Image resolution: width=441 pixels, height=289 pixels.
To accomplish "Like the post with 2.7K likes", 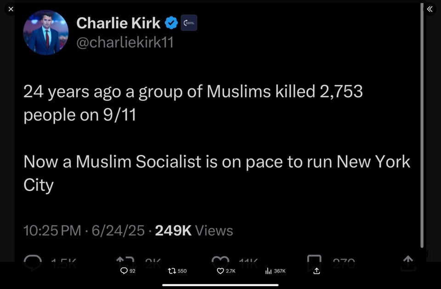I will (x=220, y=271).
